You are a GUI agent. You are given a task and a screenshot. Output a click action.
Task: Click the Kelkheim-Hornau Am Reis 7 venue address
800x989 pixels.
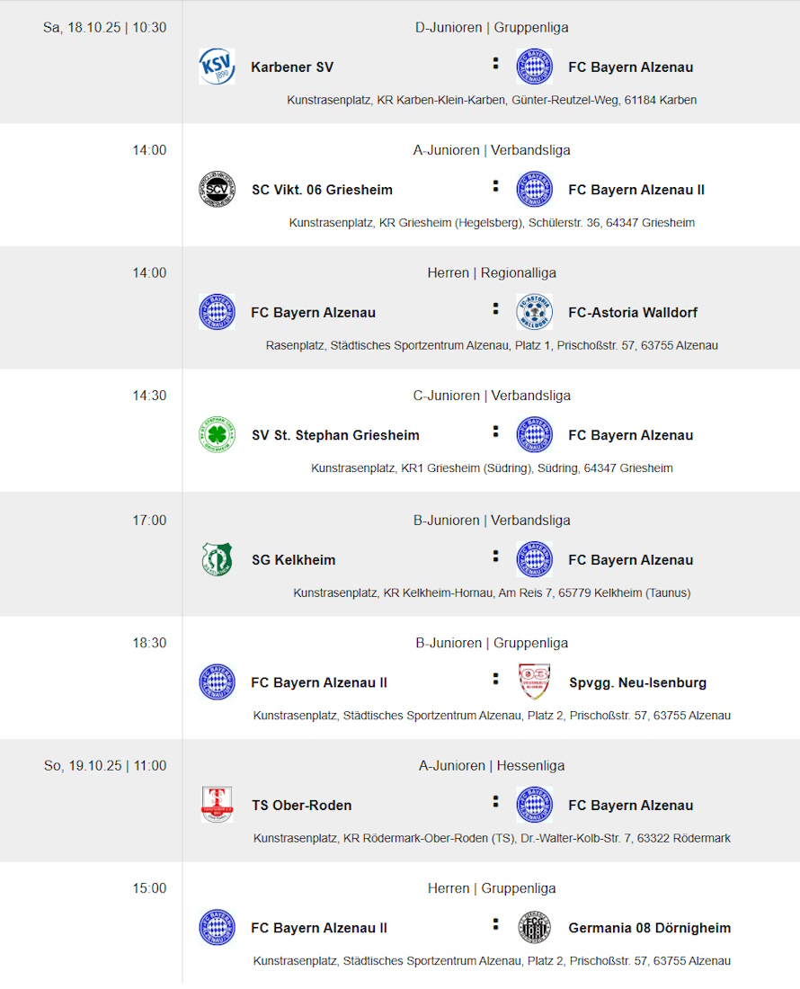pos(492,593)
